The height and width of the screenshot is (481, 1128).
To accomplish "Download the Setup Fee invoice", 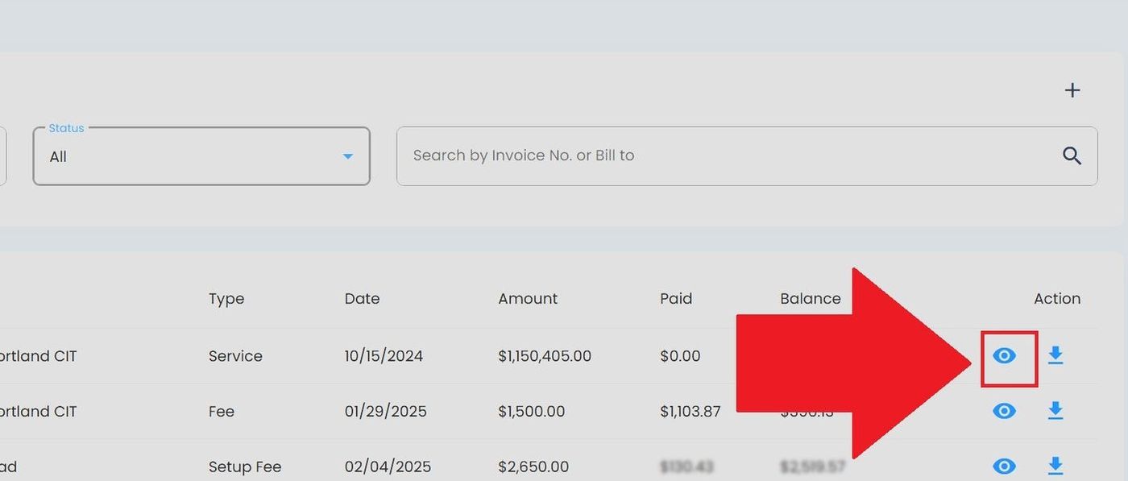I will click(x=1055, y=466).
